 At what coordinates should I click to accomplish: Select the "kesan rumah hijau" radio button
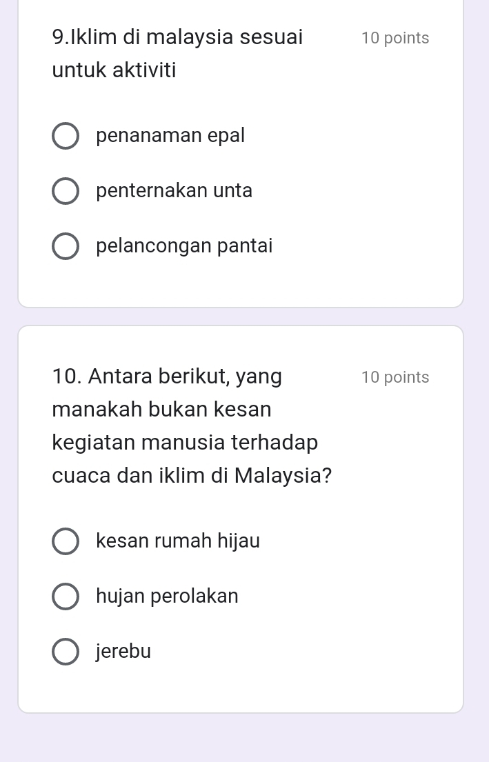click(x=66, y=542)
